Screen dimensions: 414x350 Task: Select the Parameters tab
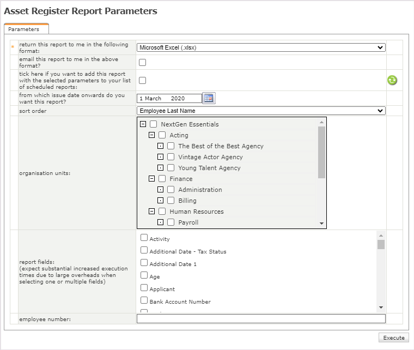[24, 29]
